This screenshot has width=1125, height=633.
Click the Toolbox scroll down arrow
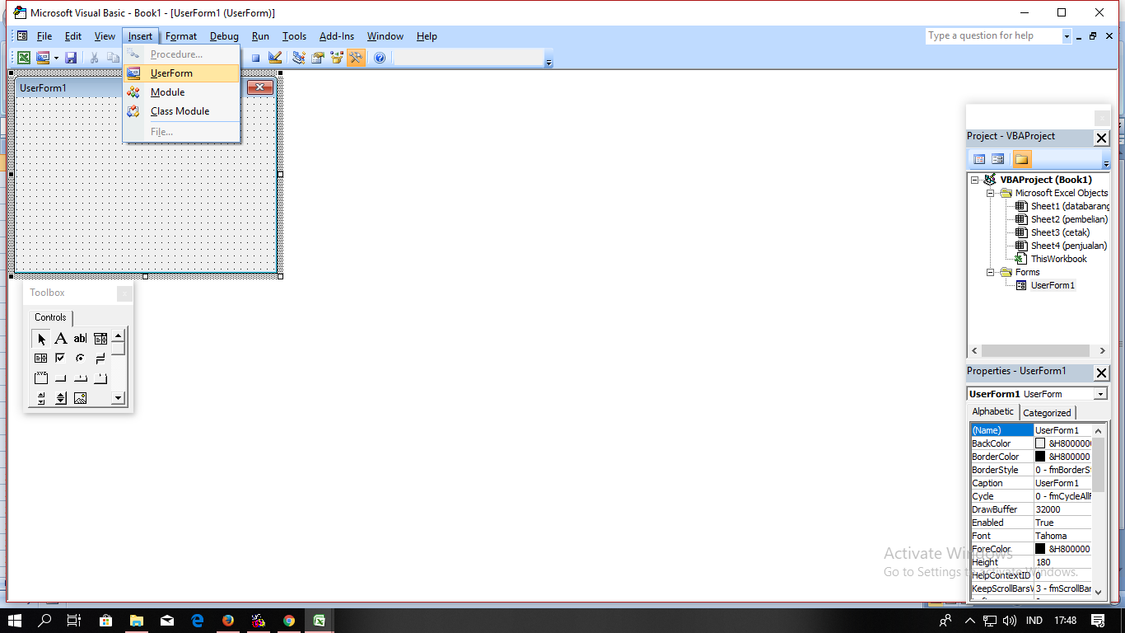[118, 398]
